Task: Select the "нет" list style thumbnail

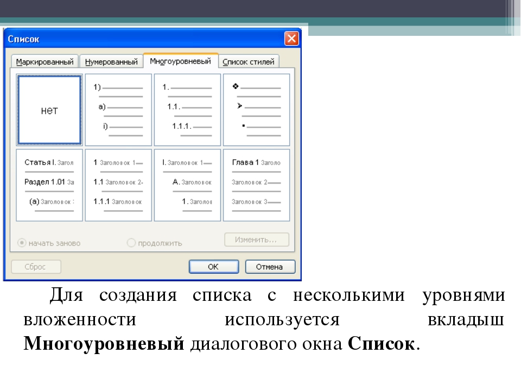Action: (x=49, y=110)
